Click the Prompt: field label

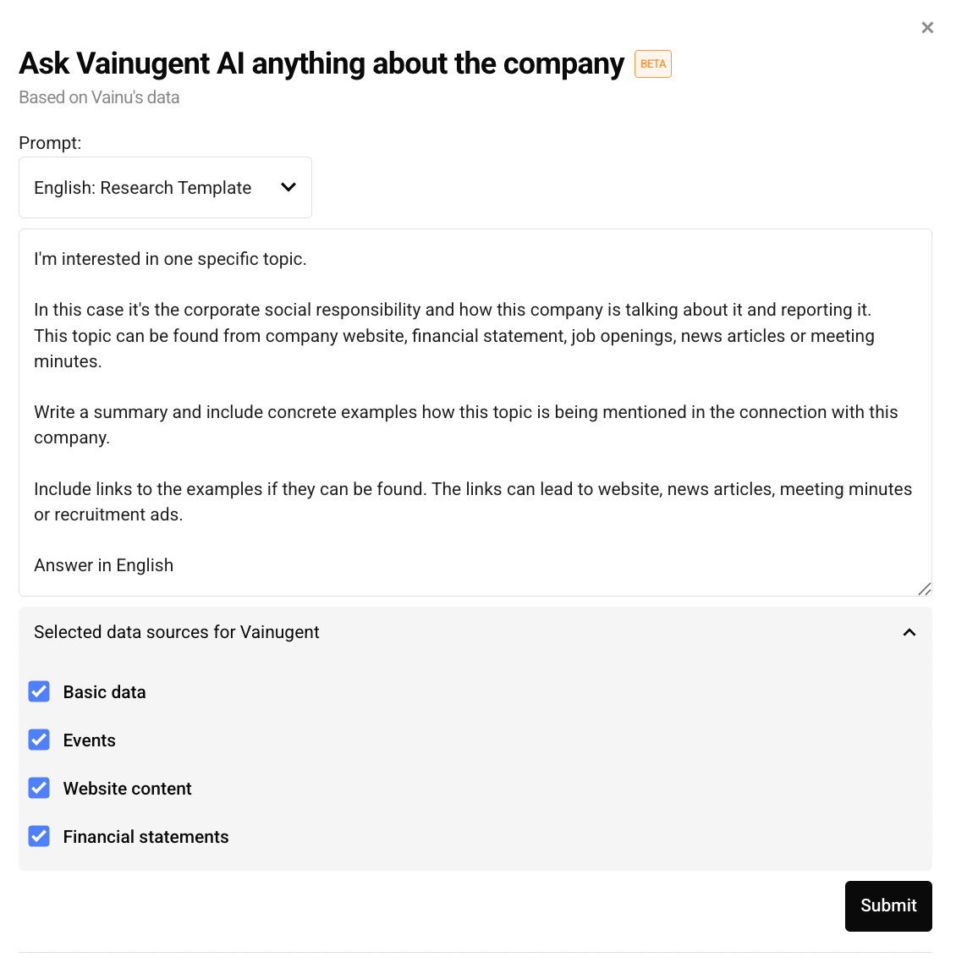[x=50, y=143]
